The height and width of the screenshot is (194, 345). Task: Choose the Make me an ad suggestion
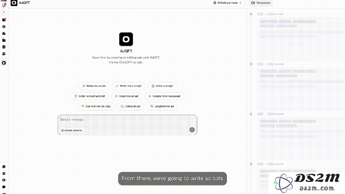tap(94, 86)
